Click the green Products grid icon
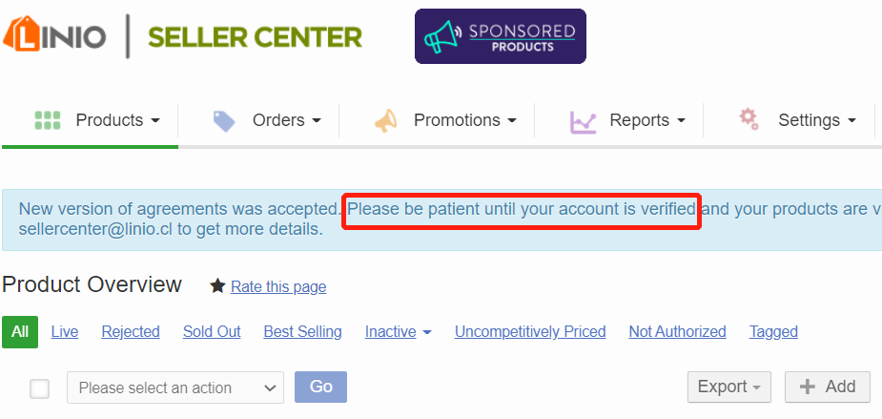Screen dimensions: 882x419 pyautogui.click(x=48, y=120)
